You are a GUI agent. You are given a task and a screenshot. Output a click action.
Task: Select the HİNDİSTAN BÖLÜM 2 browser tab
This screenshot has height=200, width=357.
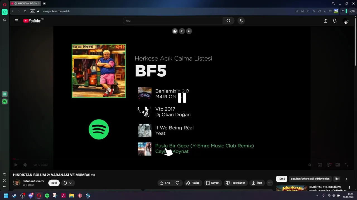pos(25,3)
